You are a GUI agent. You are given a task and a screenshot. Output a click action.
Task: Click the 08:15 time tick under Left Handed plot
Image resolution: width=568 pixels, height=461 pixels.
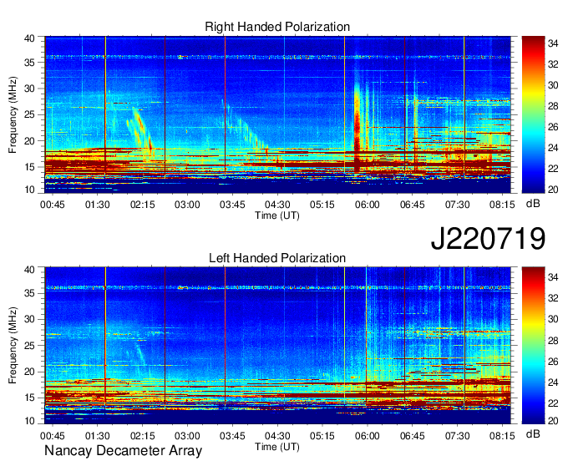502,436
